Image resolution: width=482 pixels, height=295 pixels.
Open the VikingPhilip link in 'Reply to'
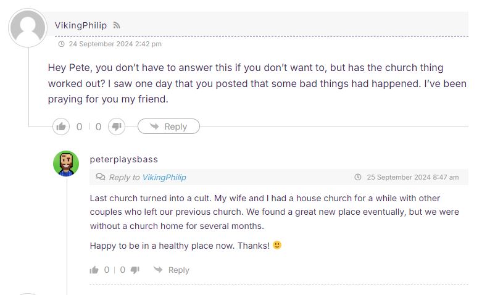[164, 177]
